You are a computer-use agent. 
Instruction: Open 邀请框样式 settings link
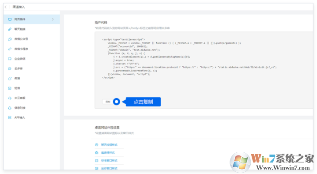tap(108, 152)
